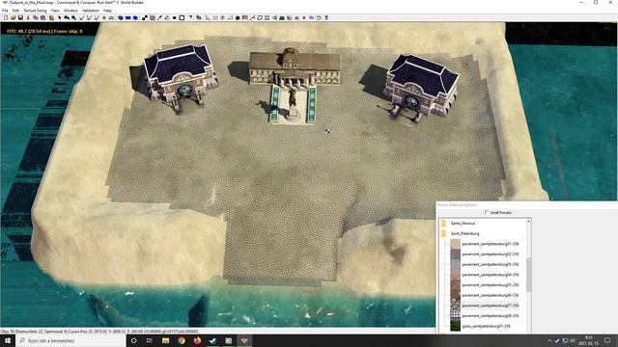Open the View menu
This screenshot has height=347, width=618.
point(55,11)
